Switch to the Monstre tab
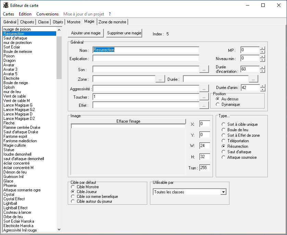This screenshot has width=287, height=235. [x=74, y=22]
